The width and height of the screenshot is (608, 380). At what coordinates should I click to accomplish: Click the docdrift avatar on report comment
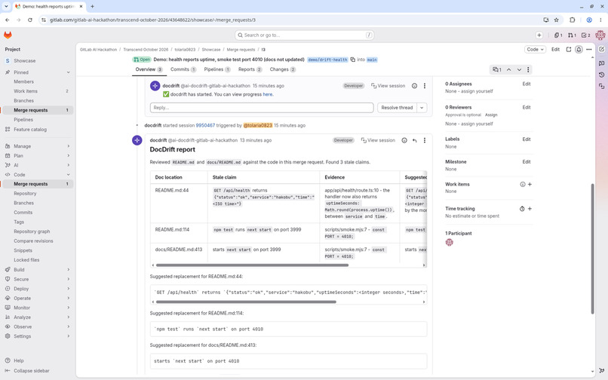click(x=137, y=140)
